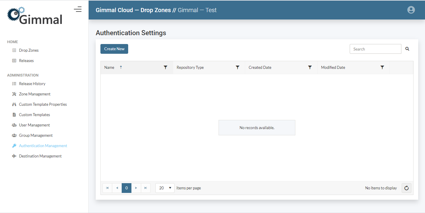Screen dimensions: 425x213
Task: Open the Created Date filter icon
Action: (x=310, y=67)
